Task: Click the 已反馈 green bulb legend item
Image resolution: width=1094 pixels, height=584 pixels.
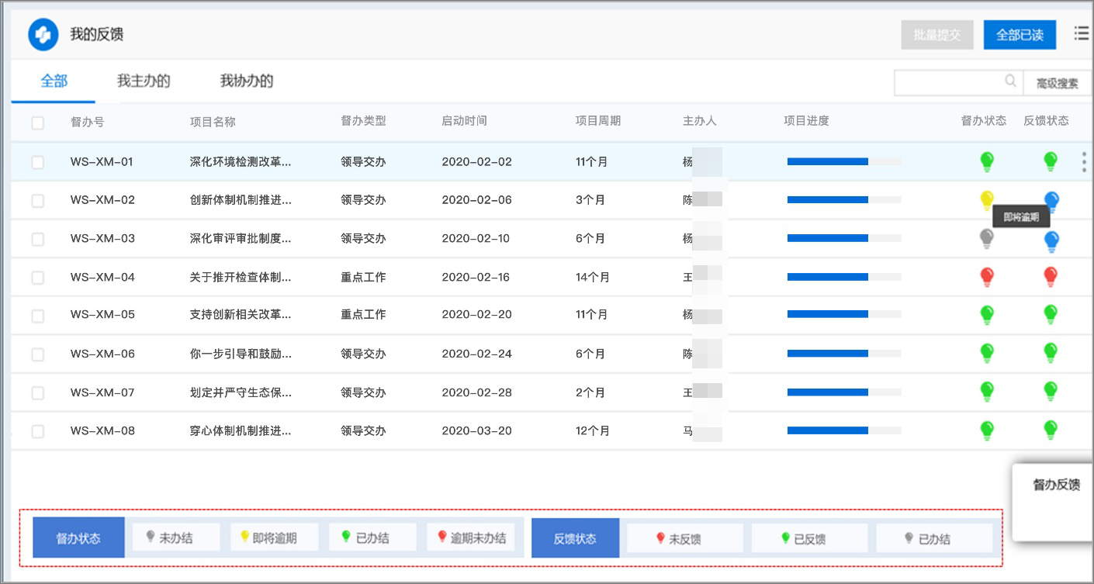Action: (x=810, y=538)
